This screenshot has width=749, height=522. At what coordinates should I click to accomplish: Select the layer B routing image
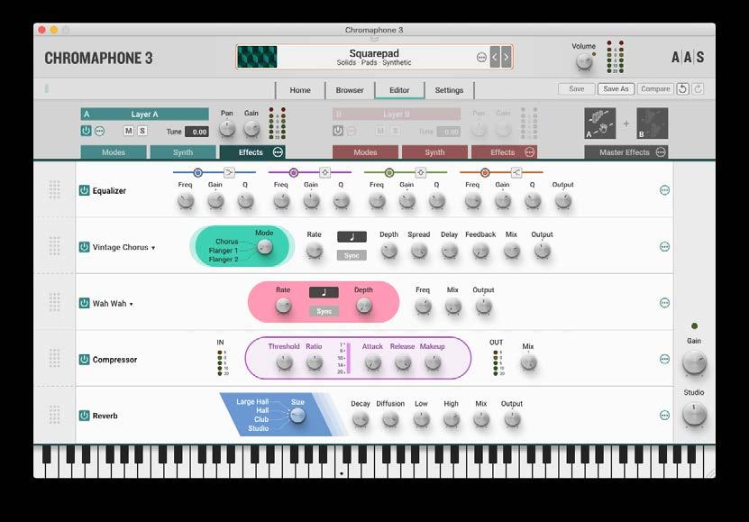pos(652,124)
